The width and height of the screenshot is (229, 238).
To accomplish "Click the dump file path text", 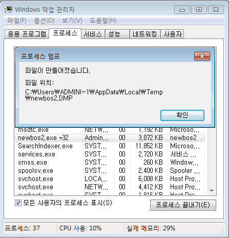I will (94, 95).
